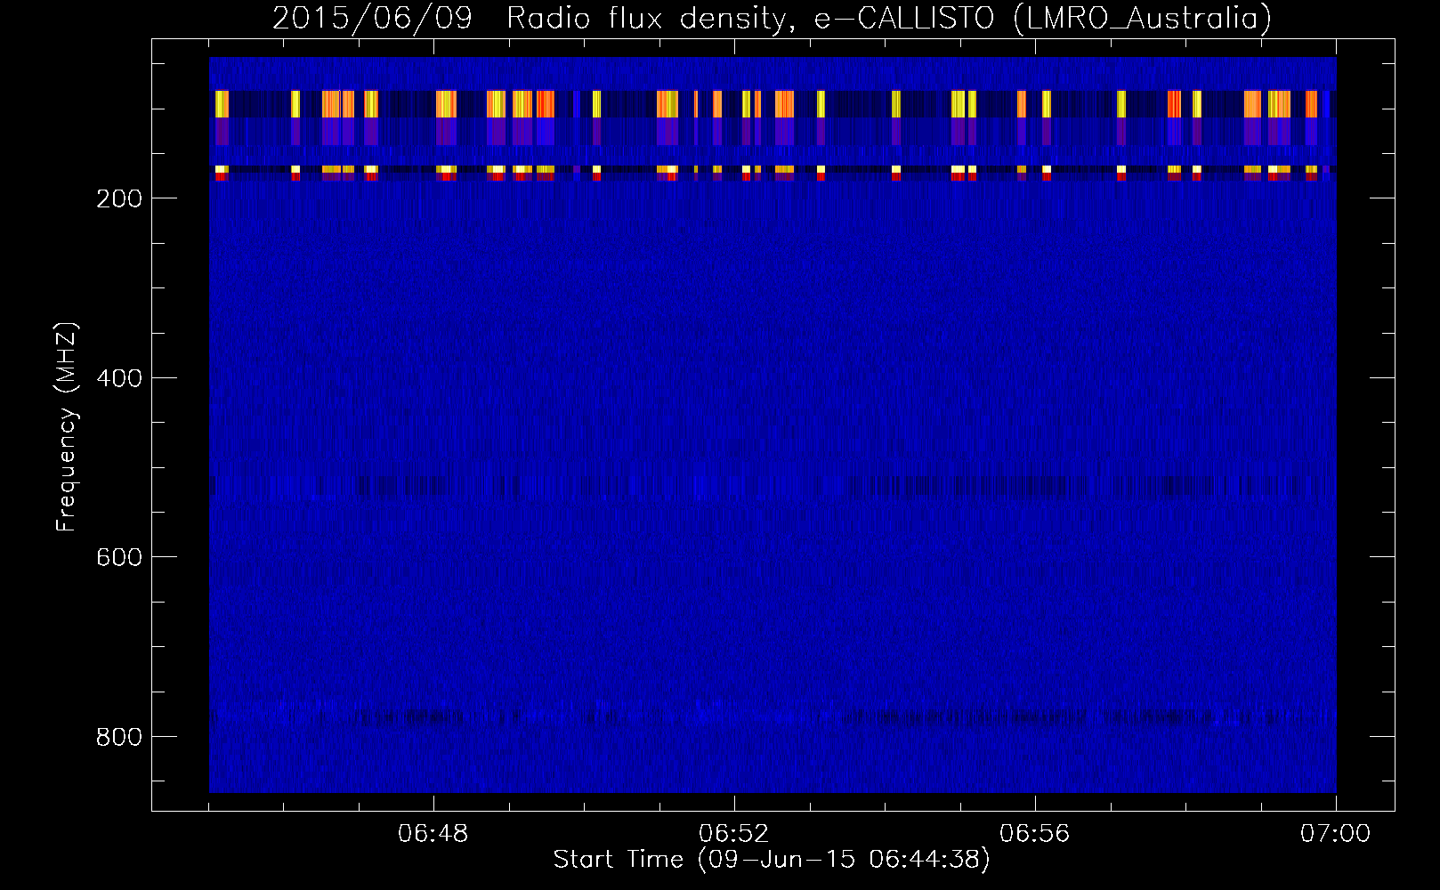Click the 800 frequency tick label

pyautogui.click(x=119, y=737)
